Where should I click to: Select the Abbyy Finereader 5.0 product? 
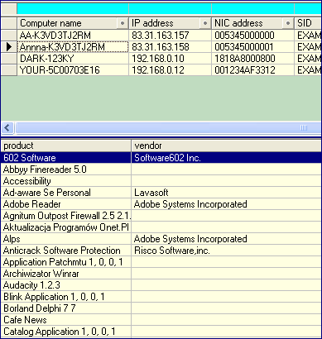(x=66, y=169)
